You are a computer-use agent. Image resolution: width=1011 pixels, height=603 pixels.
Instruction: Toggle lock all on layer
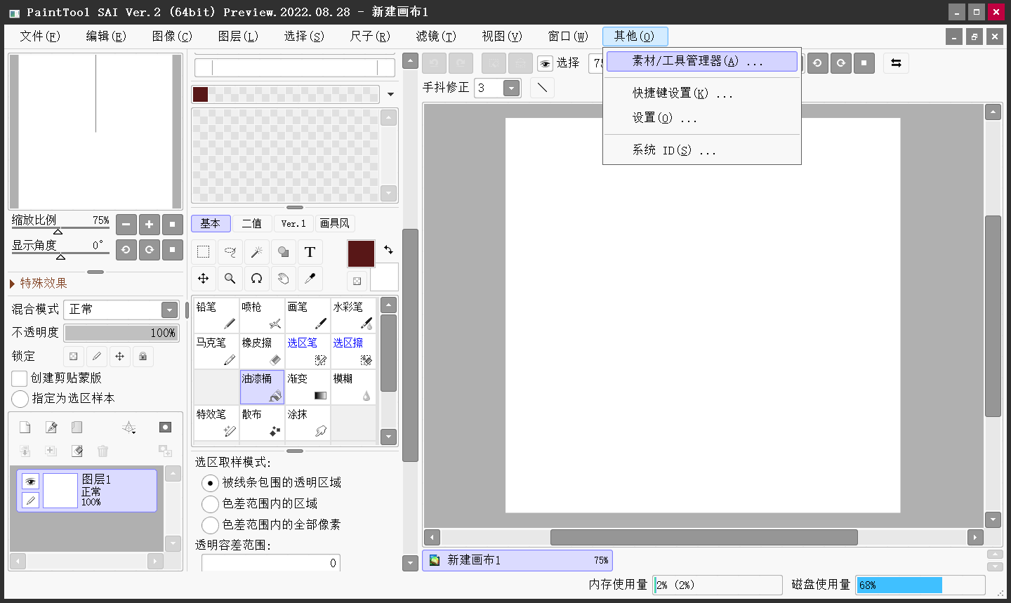tap(143, 357)
